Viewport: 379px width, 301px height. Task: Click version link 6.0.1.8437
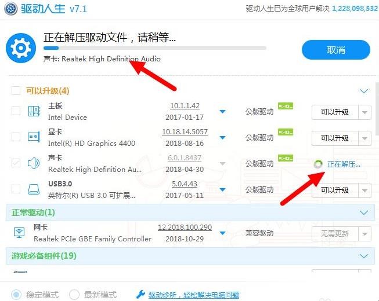pos(185,158)
